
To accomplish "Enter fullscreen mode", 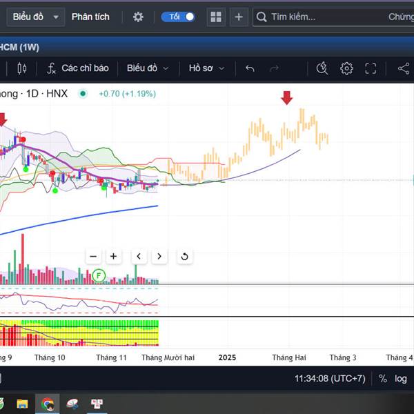I will pyautogui.click(x=371, y=68).
